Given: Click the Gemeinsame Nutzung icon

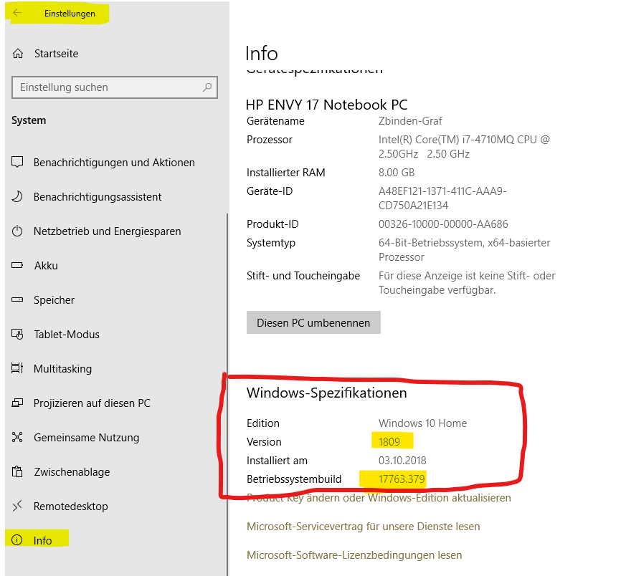Looking at the screenshot, I should pos(17,437).
